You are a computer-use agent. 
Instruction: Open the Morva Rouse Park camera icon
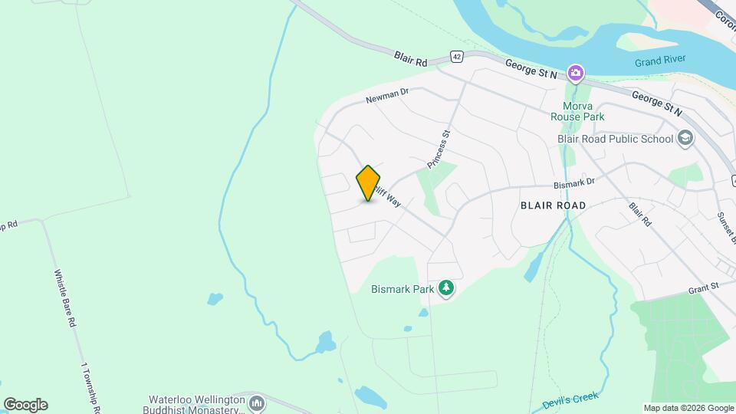tap(576, 74)
